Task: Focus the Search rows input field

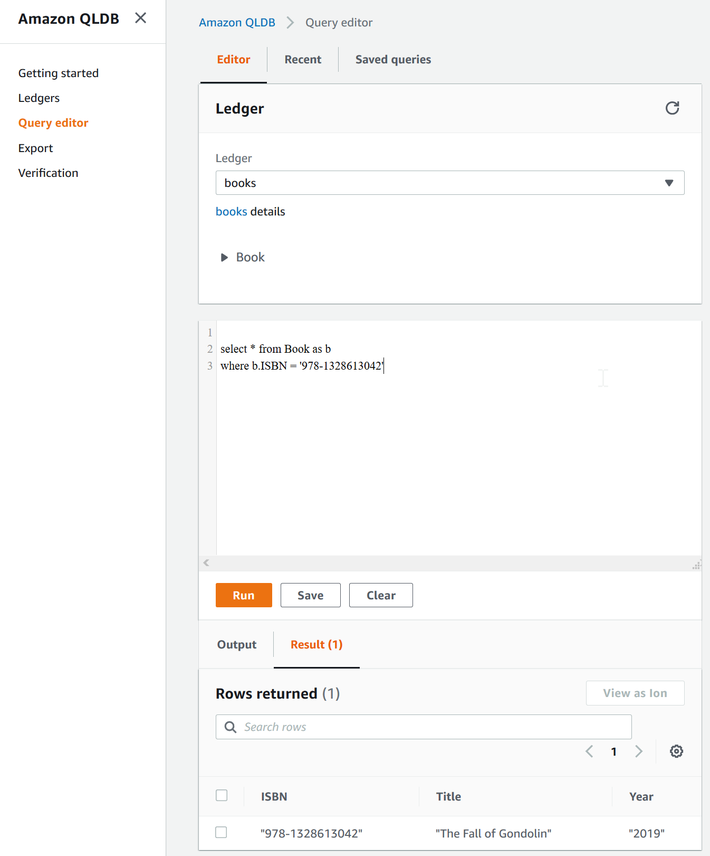Action: coord(424,727)
